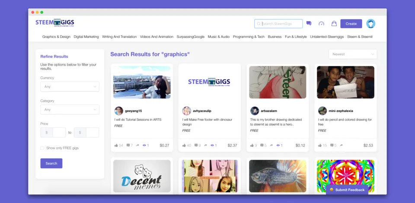This screenshot has height=203, width=415.
Task: Open comments on geeyang15 gig
Action: click(128, 146)
